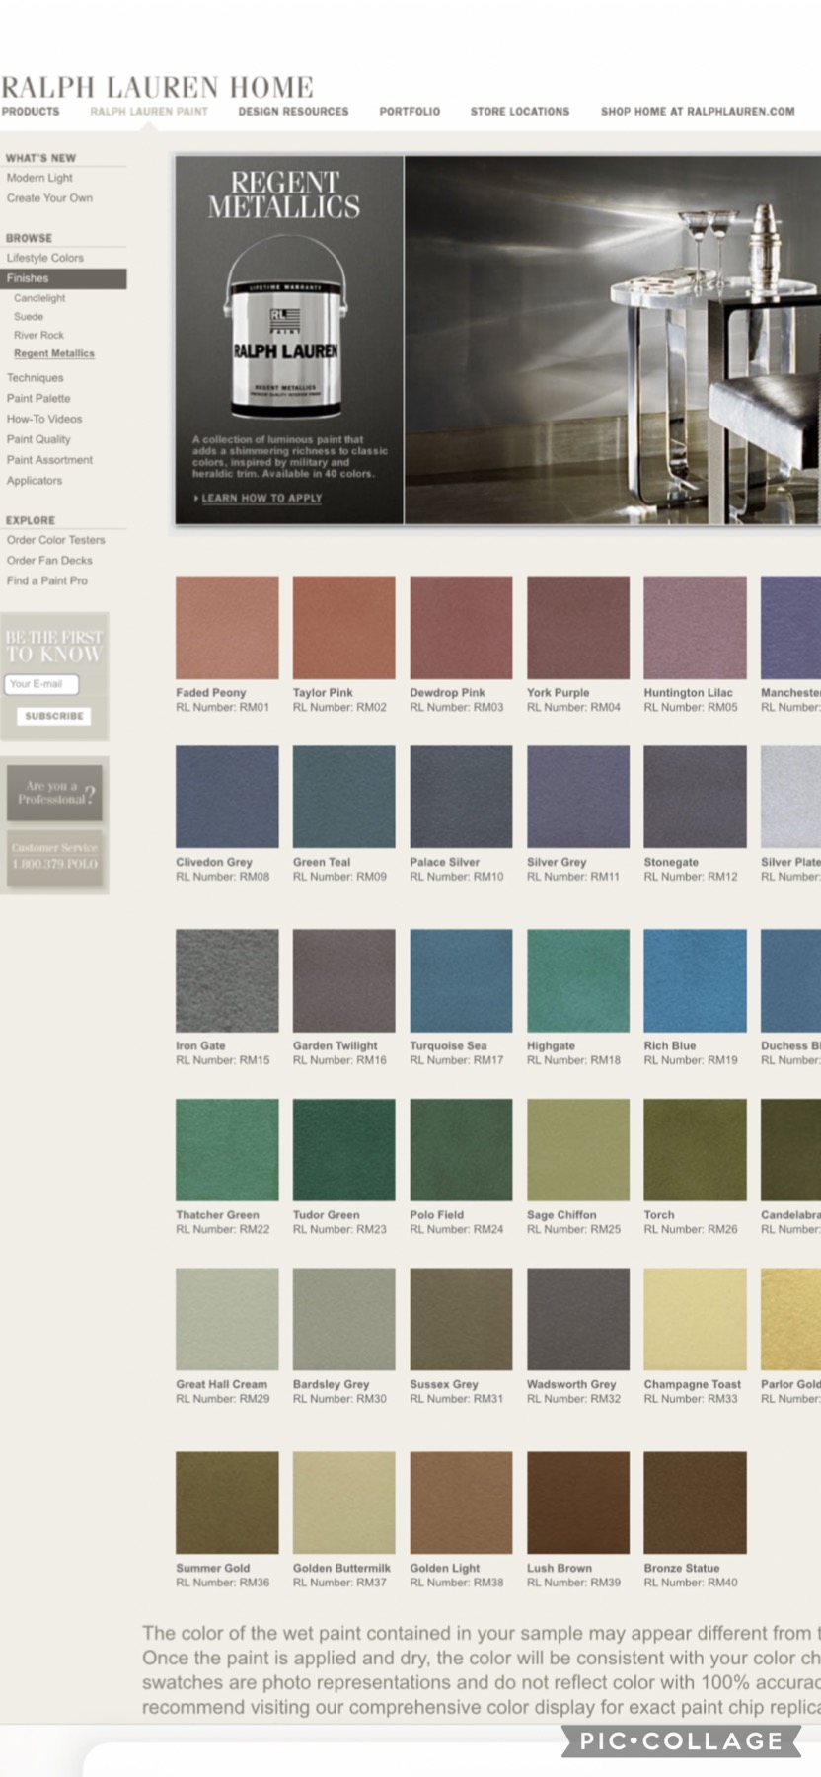Go to Store Locations page

(519, 112)
